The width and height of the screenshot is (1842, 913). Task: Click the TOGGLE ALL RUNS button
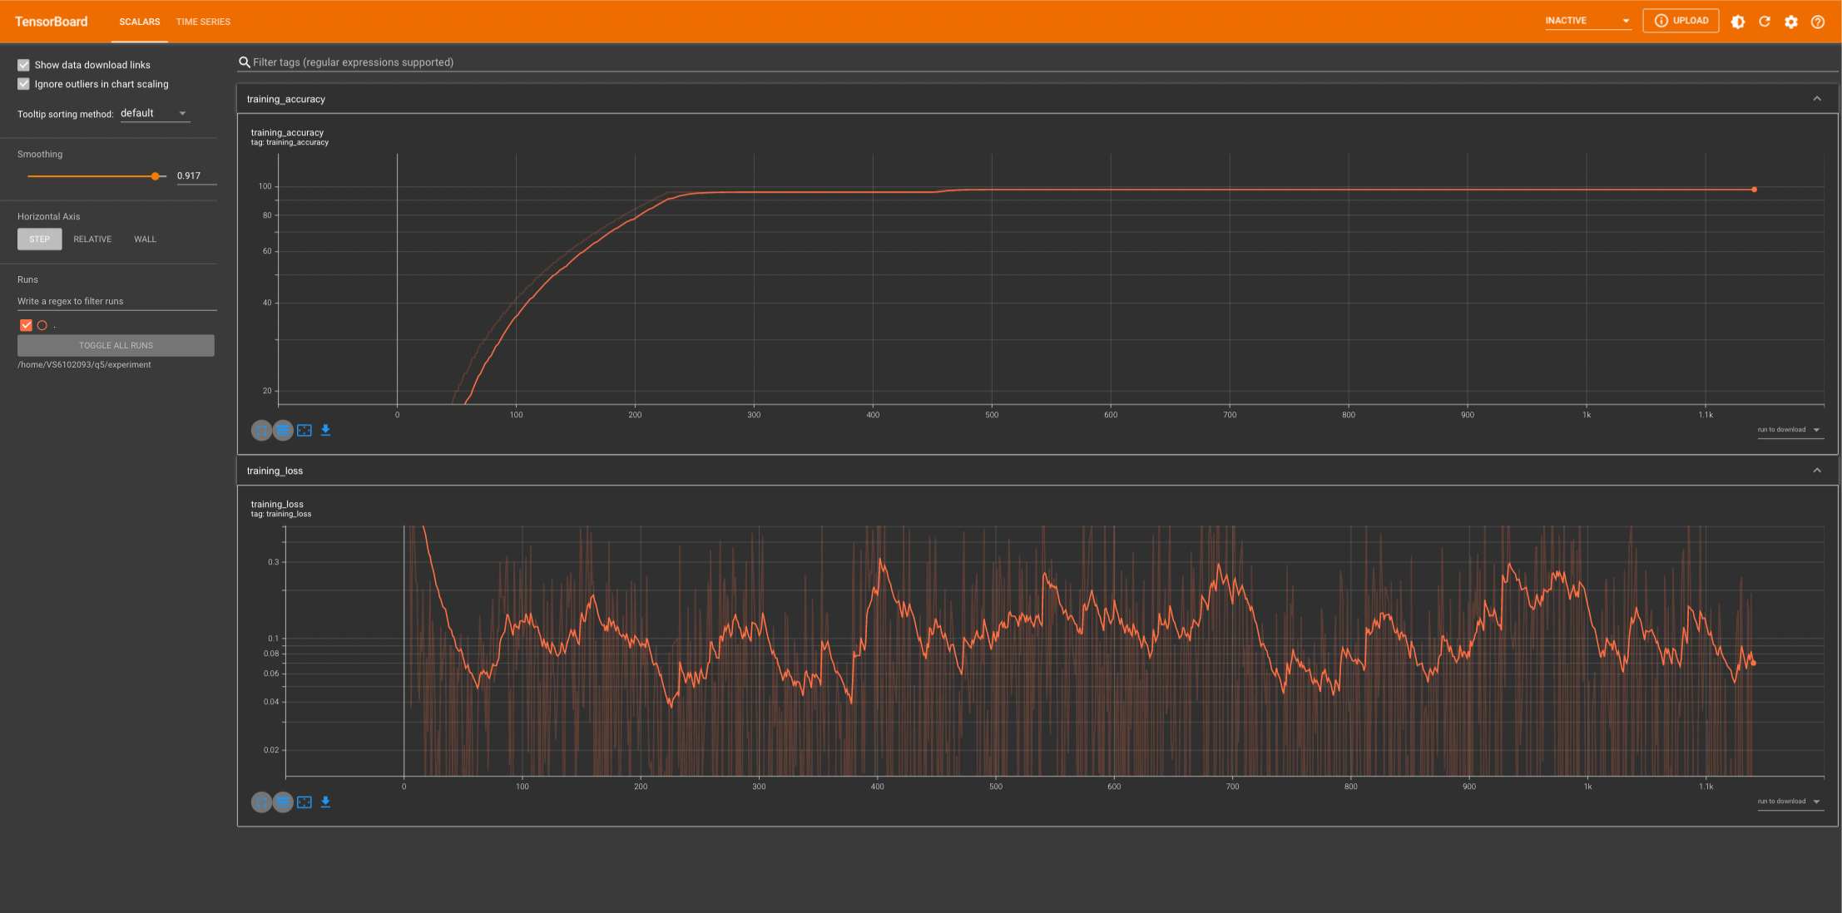[x=116, y=345]
